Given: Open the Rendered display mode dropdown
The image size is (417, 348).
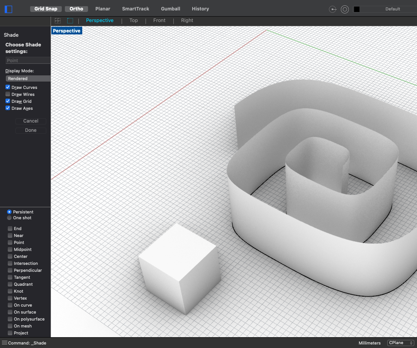Looking at the screenshot, I should click(x=28, y=78).
